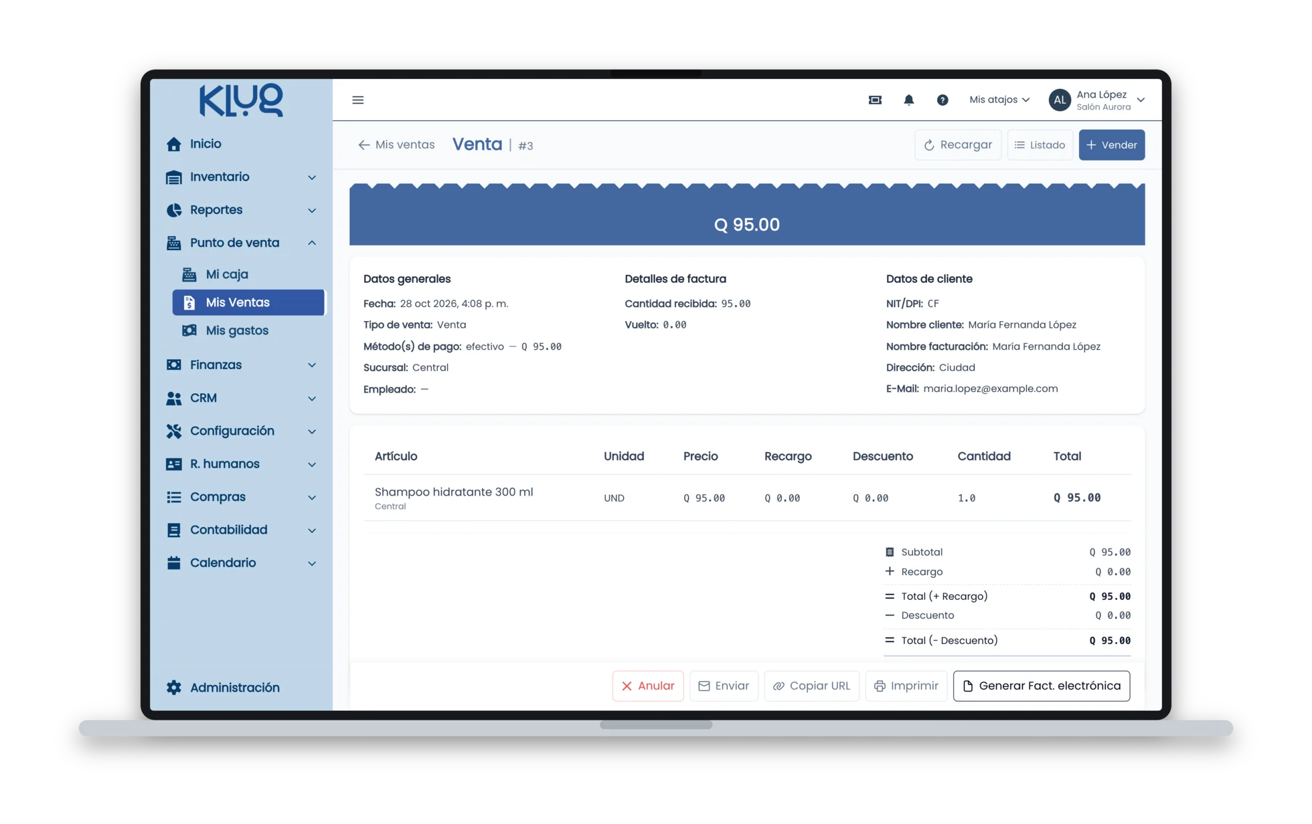The image size is (1312, 824).
Task: Open the cash register icon in top bar
Action: click(875, 100)
